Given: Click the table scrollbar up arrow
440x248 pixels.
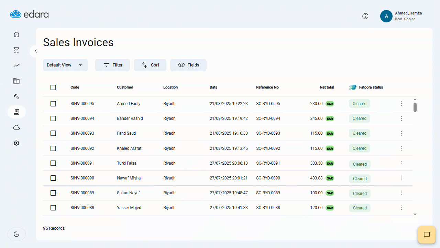Looking at the screenshot, I should pyautogui.click(x=415, y=100).
